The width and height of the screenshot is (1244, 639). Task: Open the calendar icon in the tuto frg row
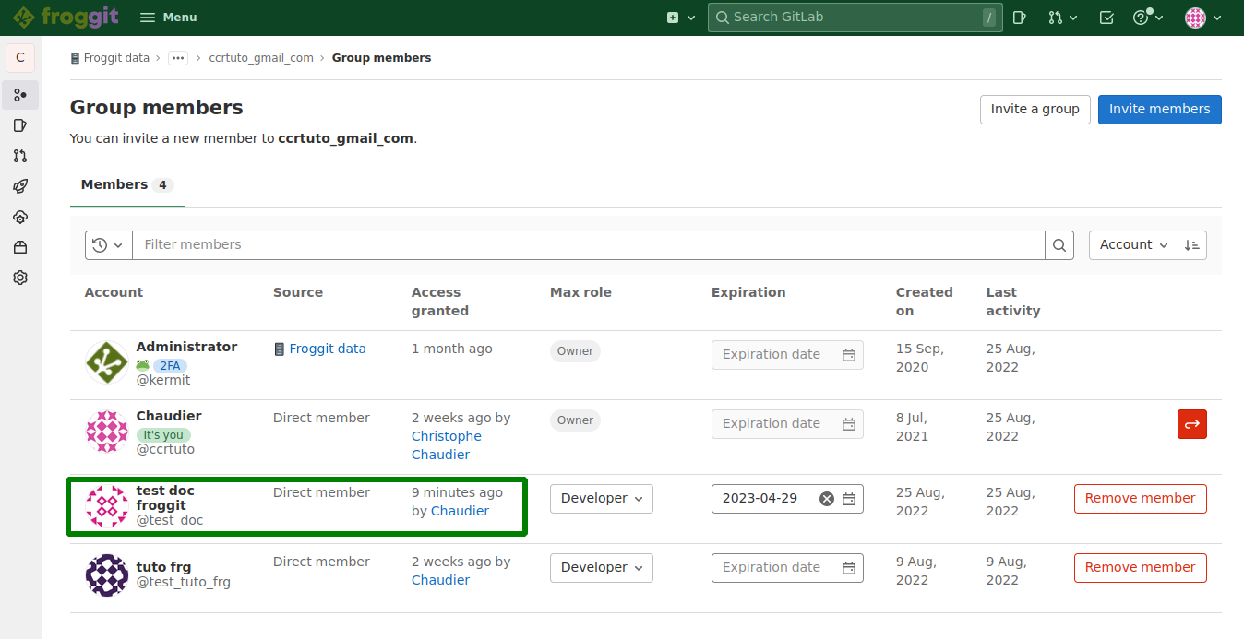(849, 568)
